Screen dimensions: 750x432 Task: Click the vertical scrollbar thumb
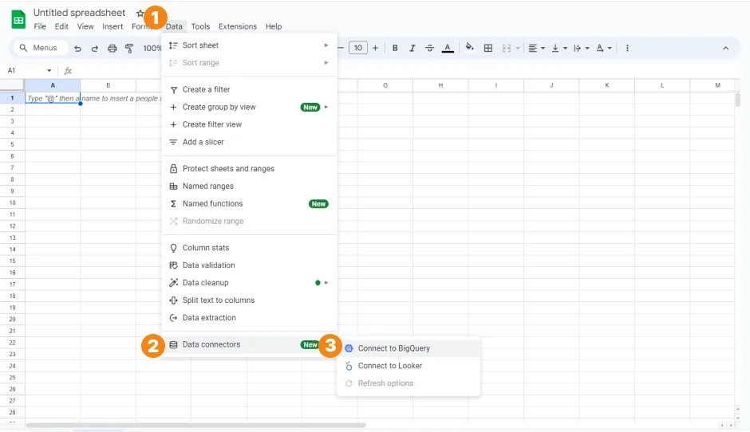click(737, 100)
